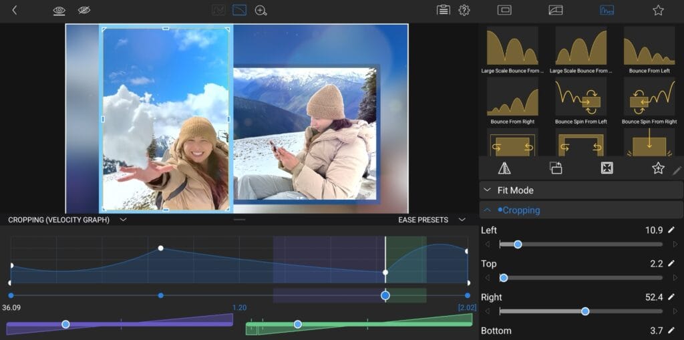Click the crossed-out eye hide icon
684x340 pixels.
click(84, 10)
